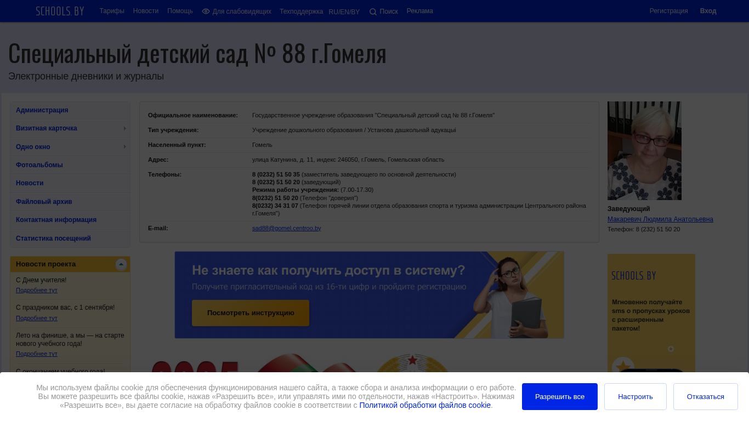Decline cookies with the Отказаться button

coord(706,396)
